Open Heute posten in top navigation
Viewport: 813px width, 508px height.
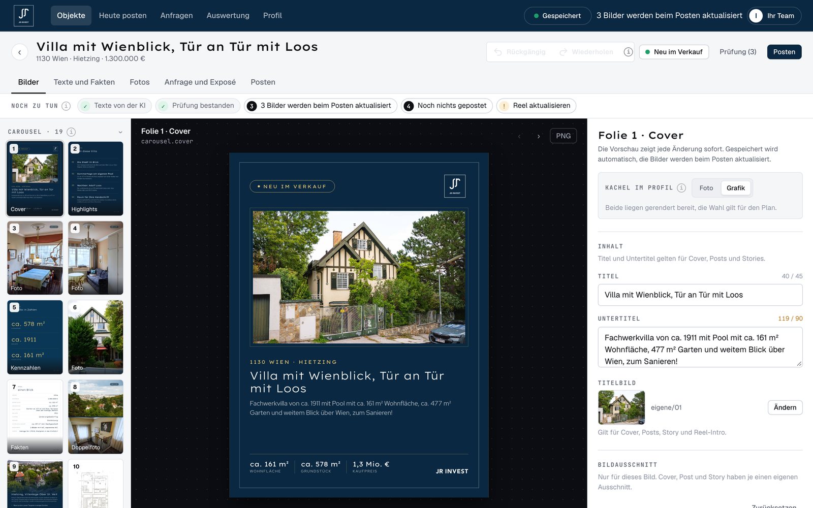122,16
